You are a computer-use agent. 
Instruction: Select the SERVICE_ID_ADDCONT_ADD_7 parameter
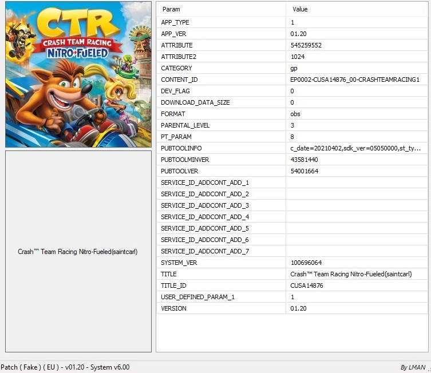point(205,251)
